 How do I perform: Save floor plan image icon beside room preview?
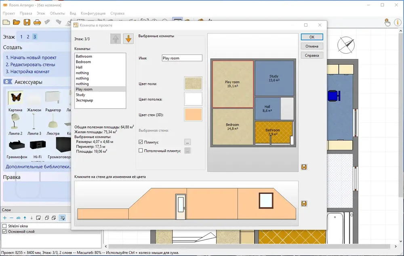304,167
